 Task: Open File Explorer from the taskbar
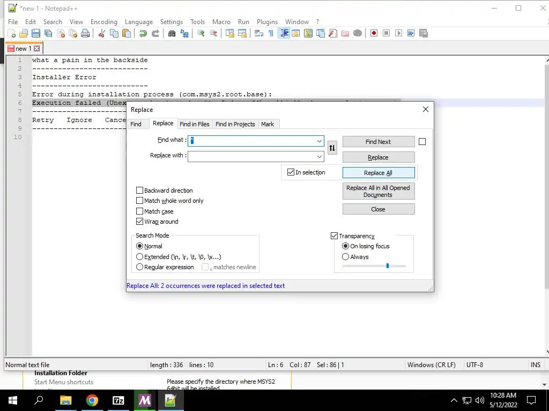(x=65, y=400)
